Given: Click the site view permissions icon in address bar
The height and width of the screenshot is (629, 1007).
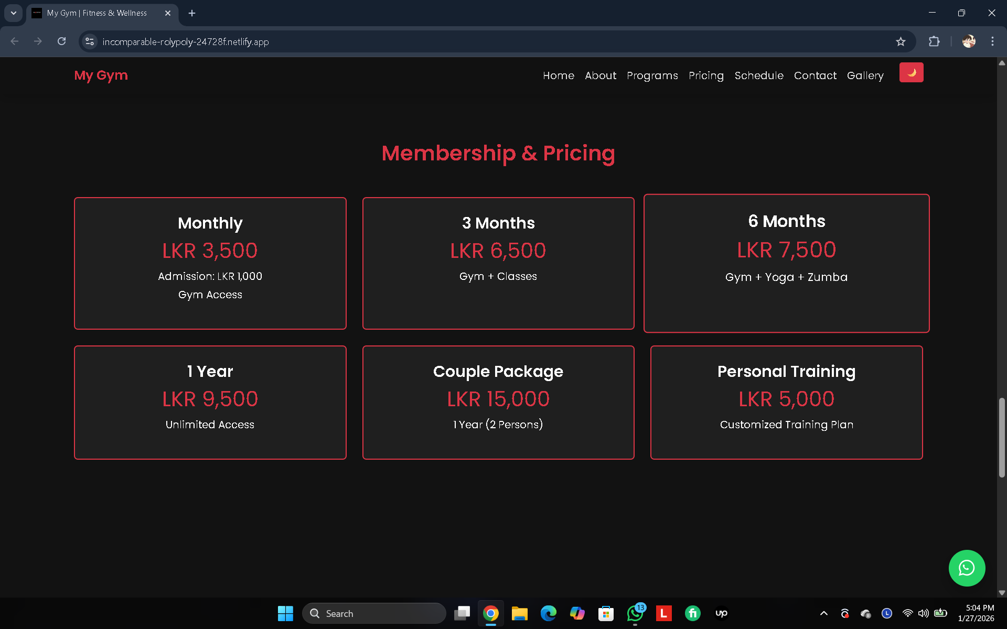Looking at the screenshot, I should [x=89, y=41].
